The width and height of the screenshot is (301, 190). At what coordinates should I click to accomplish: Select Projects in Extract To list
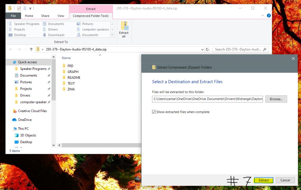17,29
